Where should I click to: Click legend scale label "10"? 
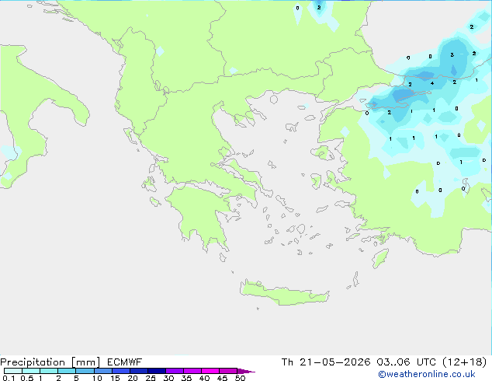pos(97,378)
